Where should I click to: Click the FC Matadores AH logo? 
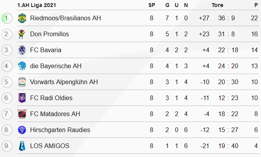point(22,114)
